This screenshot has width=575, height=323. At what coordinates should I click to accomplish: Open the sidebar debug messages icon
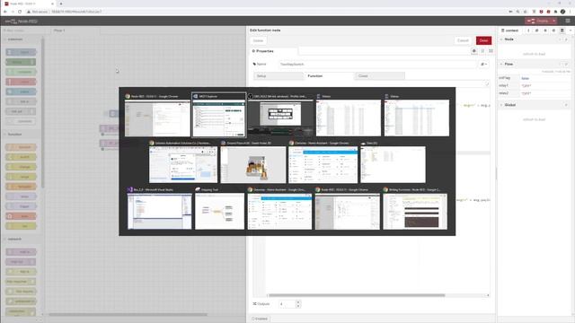tap(545, 31)
